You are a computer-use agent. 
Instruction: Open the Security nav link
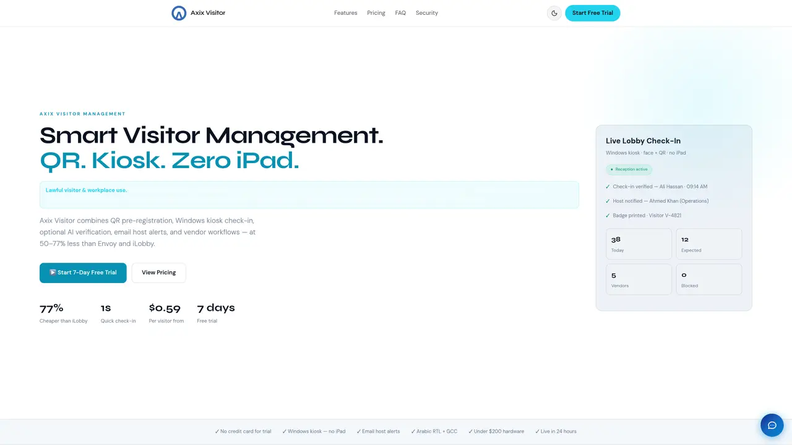click(x=427, y=13)
